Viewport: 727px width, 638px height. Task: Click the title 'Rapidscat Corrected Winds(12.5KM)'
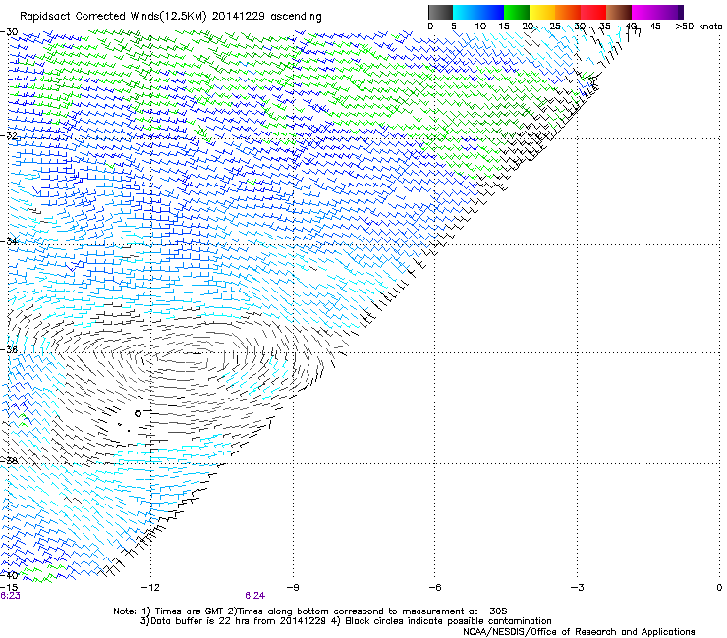113,17
